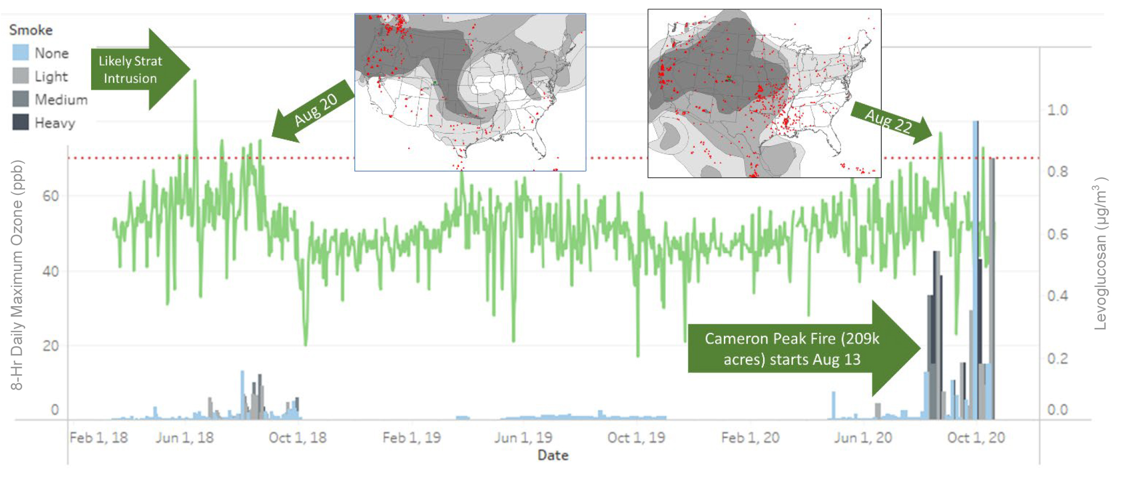Click the Cameron Peak Fire arrow annotation

[x=799, y=349]
